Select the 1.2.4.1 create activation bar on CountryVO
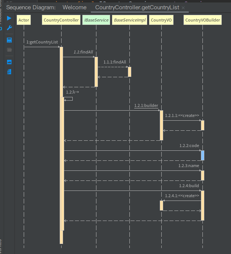This screenshot has height=254, width=231. [161, 206]
